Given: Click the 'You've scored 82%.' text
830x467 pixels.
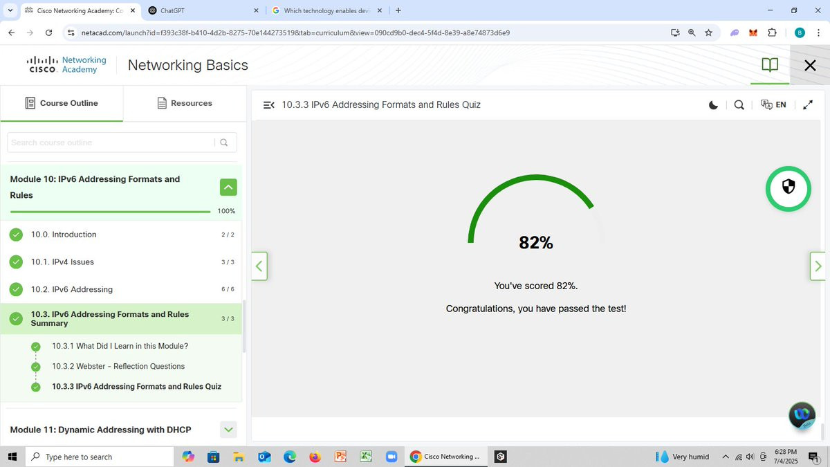Looking at the screenshot, I should click(536, 286).
